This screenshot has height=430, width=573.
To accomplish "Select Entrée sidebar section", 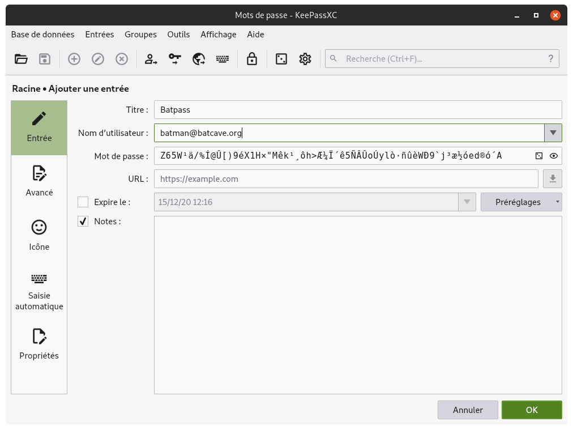I will 39,128.
